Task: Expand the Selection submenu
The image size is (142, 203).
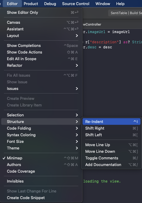Action: (42, 115)
